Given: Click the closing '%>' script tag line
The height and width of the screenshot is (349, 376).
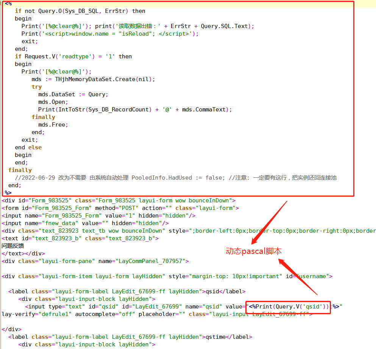Looking at the screenshot, I should (8, 193).
